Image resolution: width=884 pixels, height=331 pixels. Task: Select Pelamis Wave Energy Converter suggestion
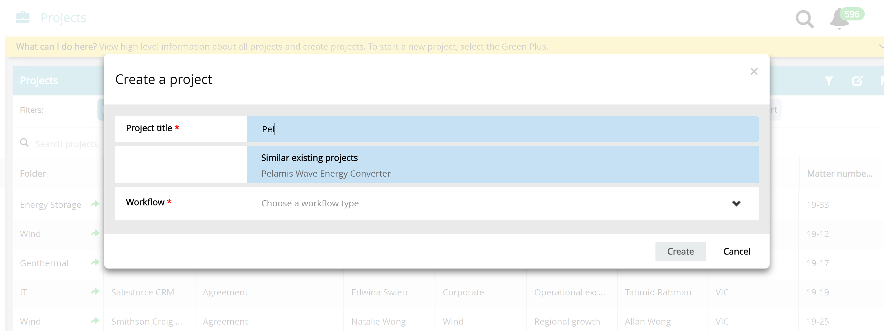(x=326, y=174)
